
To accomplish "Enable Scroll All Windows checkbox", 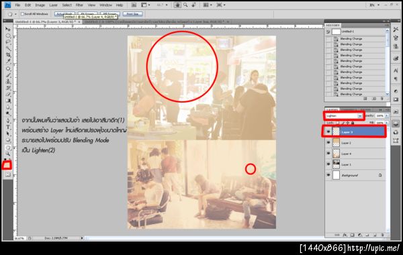I will 22,14.
